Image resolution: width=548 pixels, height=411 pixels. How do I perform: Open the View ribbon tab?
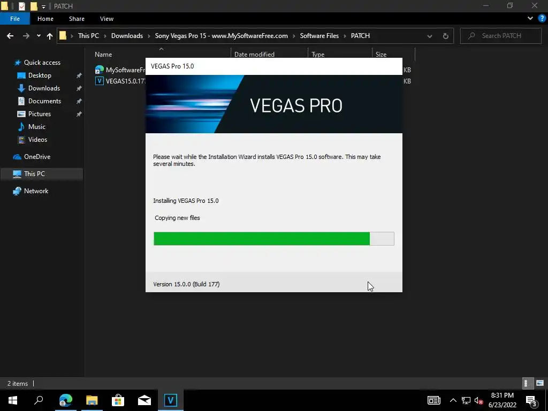106,19
